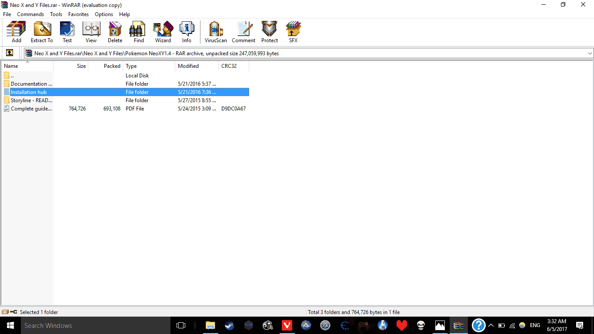594x334 pixels.
Task: Sort files by the Modified column
Action: (197, 66)
